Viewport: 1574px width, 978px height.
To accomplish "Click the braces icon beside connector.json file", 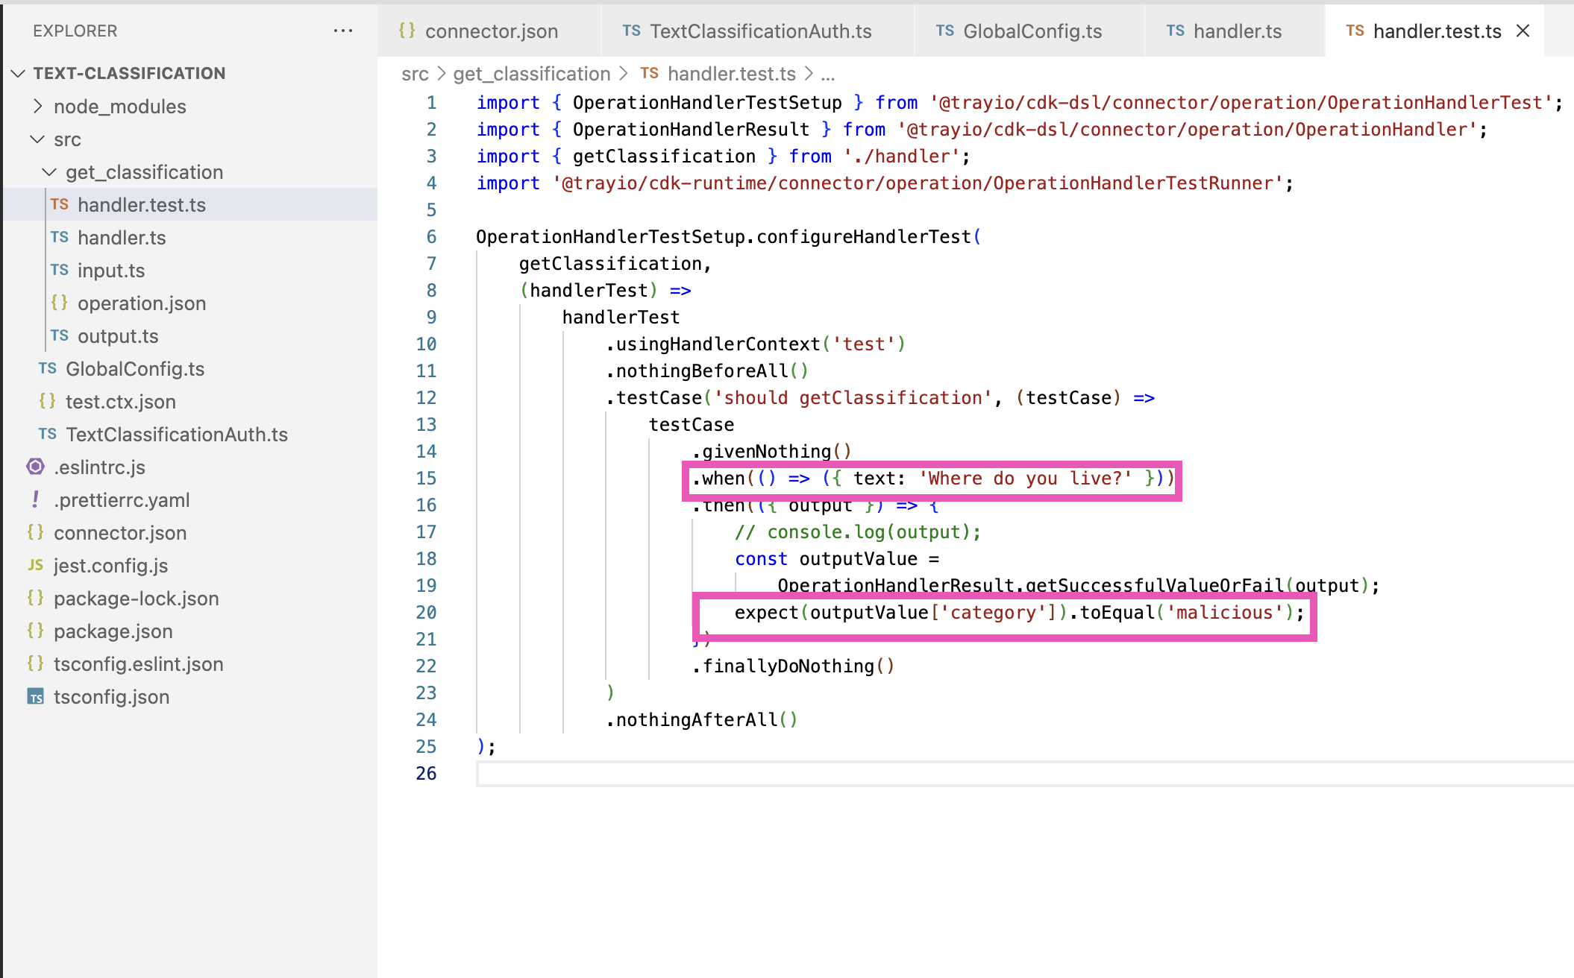I will (34, 532).
